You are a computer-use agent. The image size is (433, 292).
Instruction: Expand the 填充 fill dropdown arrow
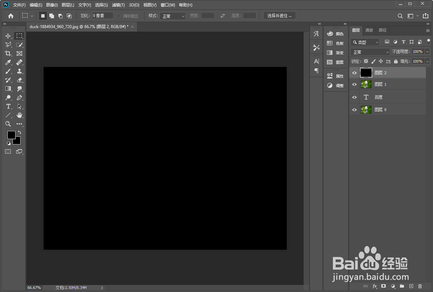click(427, 61)
